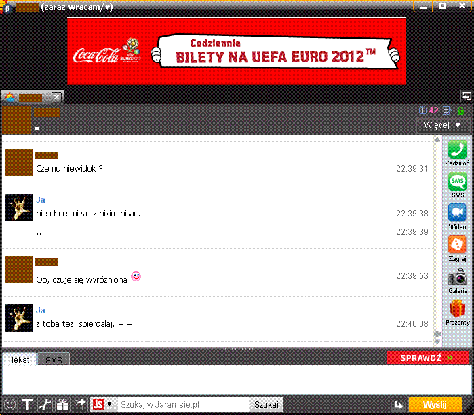Click the Szukaj search button
474x415 pixels.
266,405
